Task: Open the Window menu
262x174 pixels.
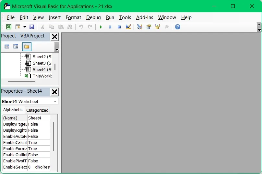Action: pyautogui.click(x=167, y=17)
